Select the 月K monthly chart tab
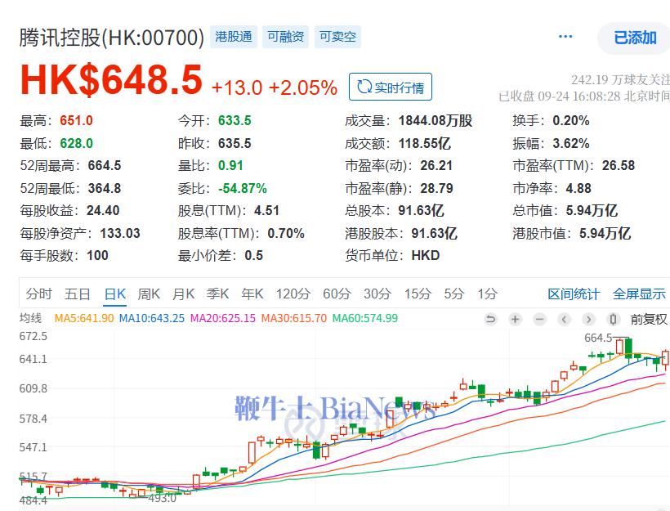This screenshot has height=511, width=670. [x=184, y=294]
